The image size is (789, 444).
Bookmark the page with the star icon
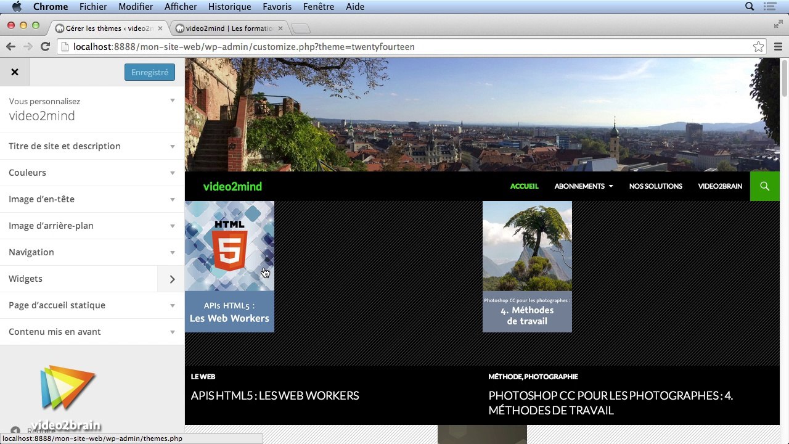(758, 47)
